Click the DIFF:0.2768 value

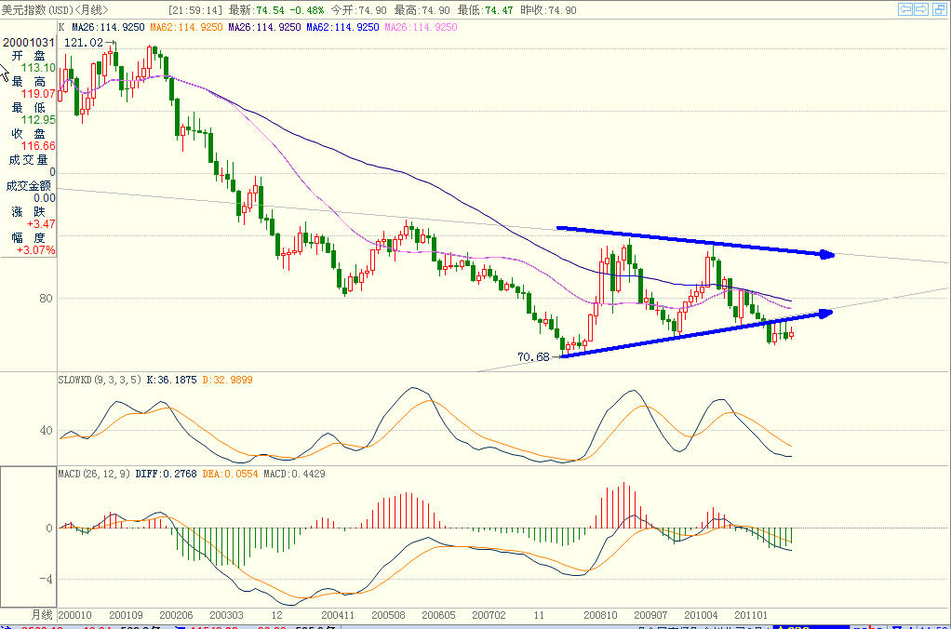167,474
